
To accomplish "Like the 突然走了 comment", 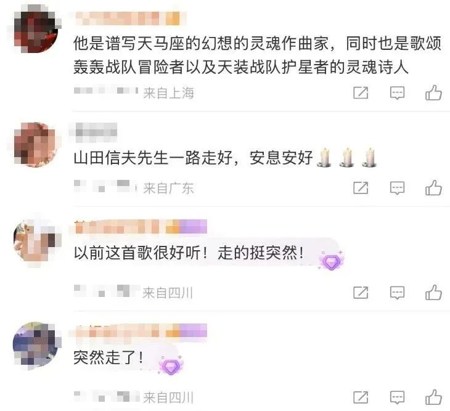I will pyautogui.click(x=433, y=397).
